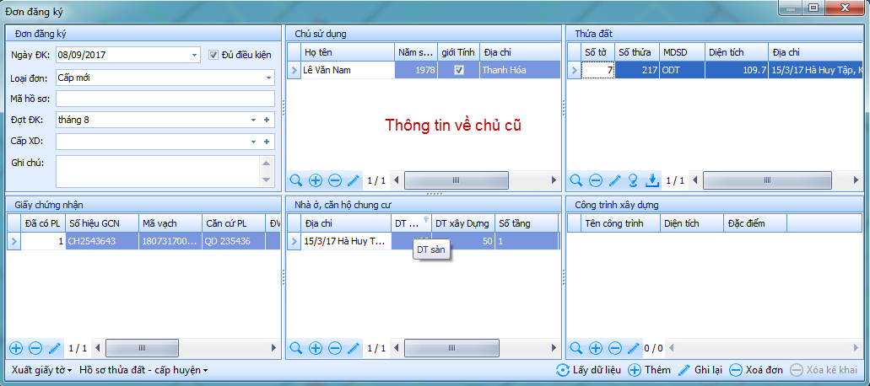Screen dimensions: 870x386
Task: Open Hồ sơ thửa đất - cấp huyện menu
Action: [143, 370]
